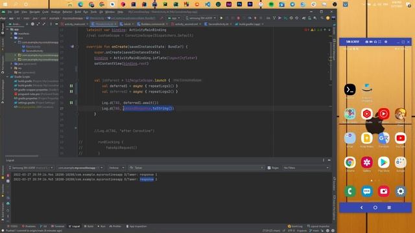Click the red Stop button in toolbar

click(x=238, y=18)
